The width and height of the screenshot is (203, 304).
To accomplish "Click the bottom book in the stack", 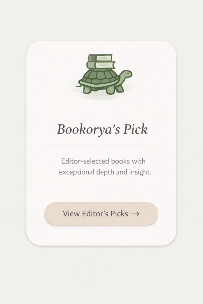I will [x=100, y=65].
